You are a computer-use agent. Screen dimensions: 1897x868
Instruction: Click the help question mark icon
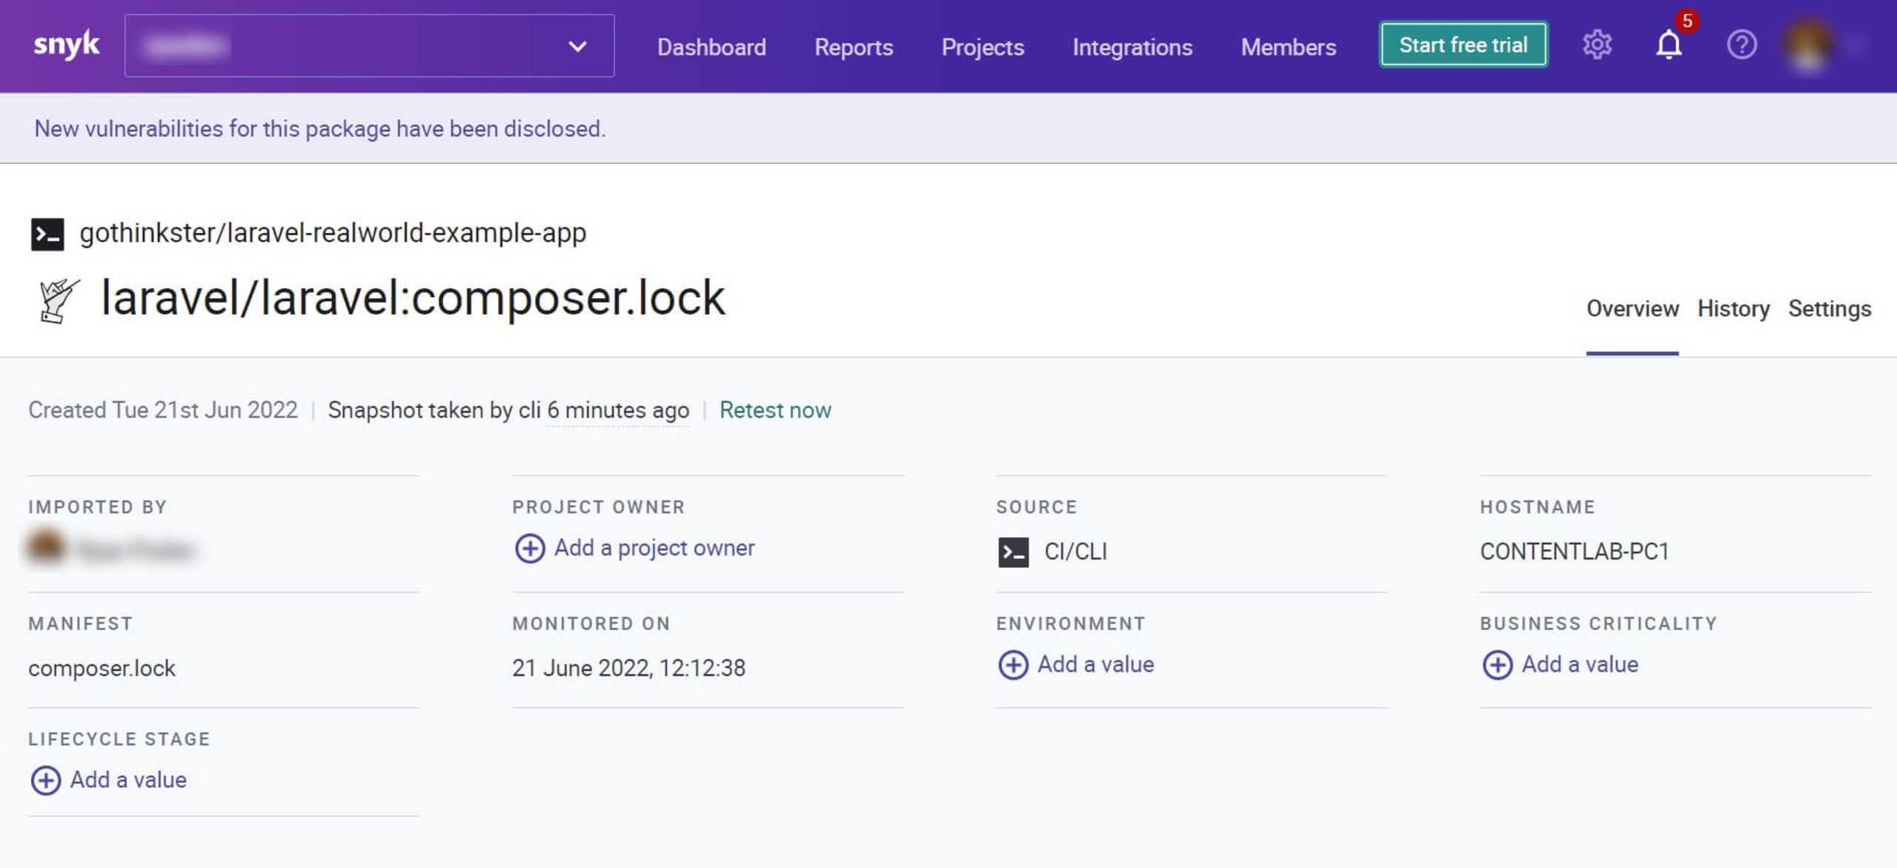tap(1741, 45)
